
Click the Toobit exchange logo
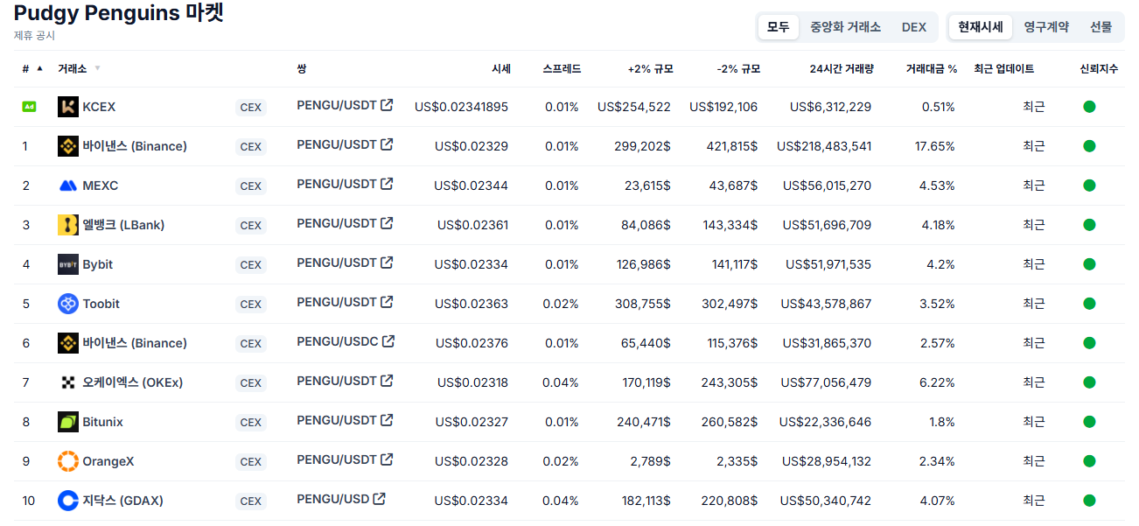[68, 304]
